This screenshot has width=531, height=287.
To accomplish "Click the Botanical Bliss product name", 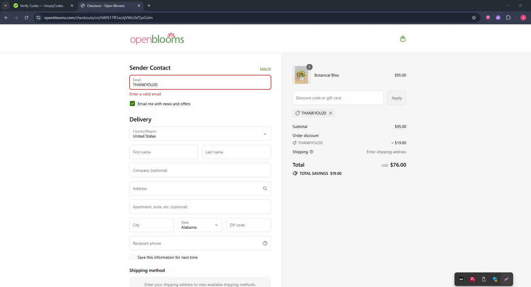I will [326, 75].
